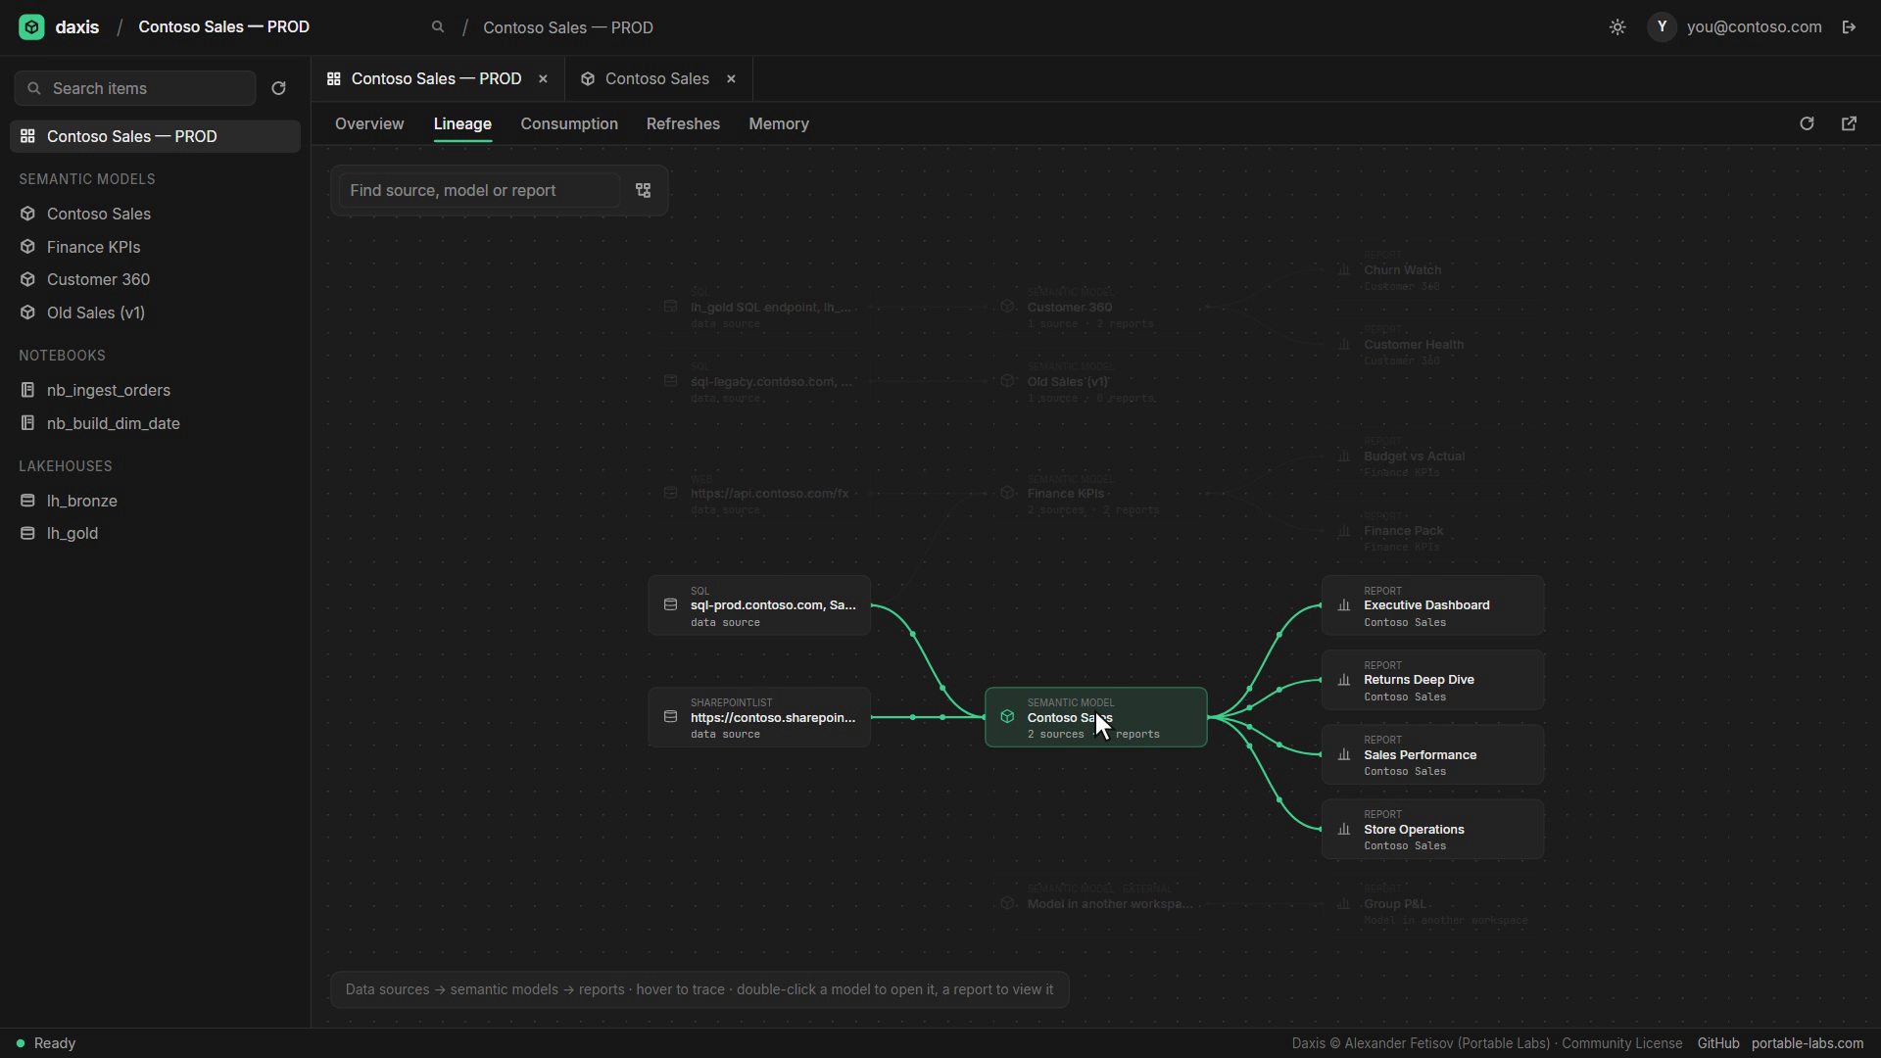Viewport: 1881px width, 1058px height.
Task: Click the cube icon on Contoso Sales node
Action: click(x=1007, y=717)
